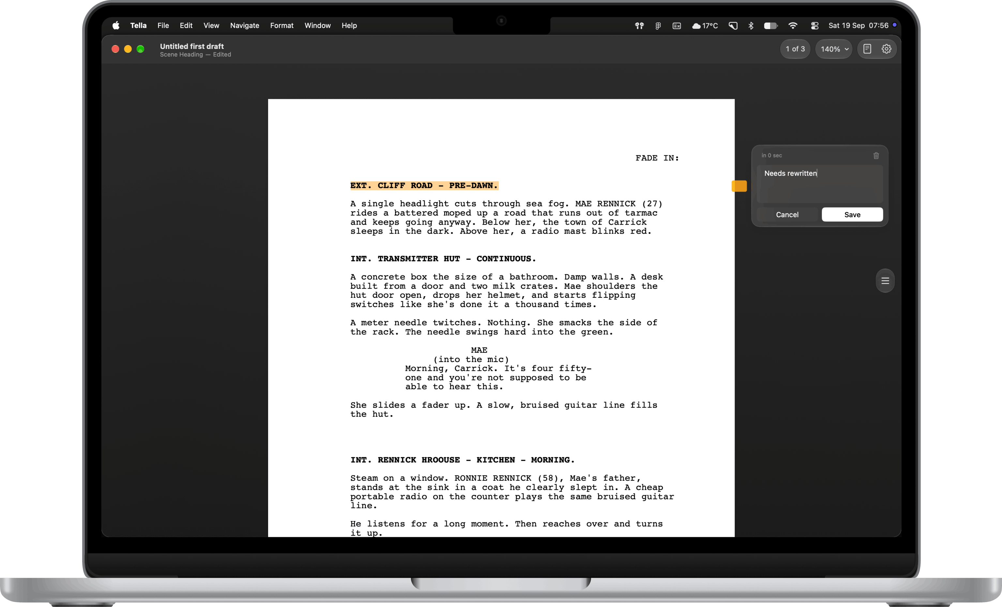Image resolution: width=1002 pixels, height=607 pixels.
Task: Open the document page view icon
Action: (867, 49)
